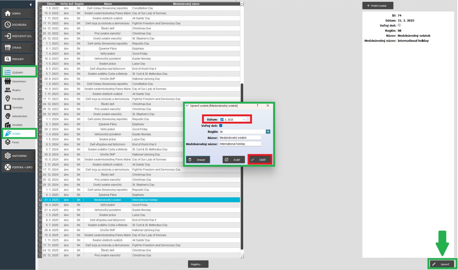Click the Uložiť save button
Screen dimensions: 458x270
[260, 160]
